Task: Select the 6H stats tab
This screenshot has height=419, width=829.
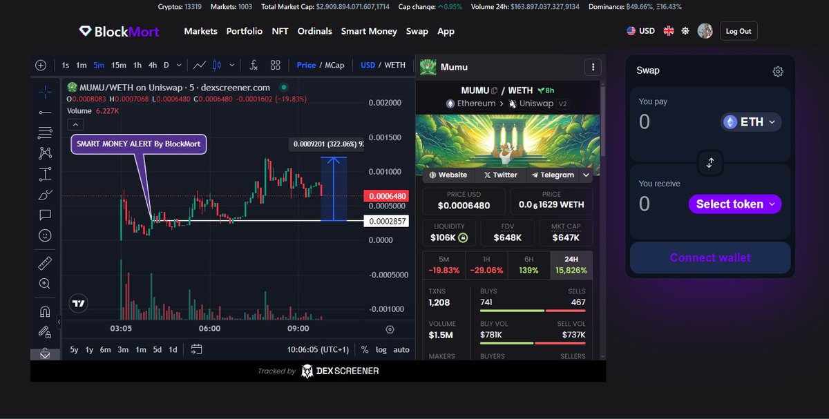Action: pos(528,265)
